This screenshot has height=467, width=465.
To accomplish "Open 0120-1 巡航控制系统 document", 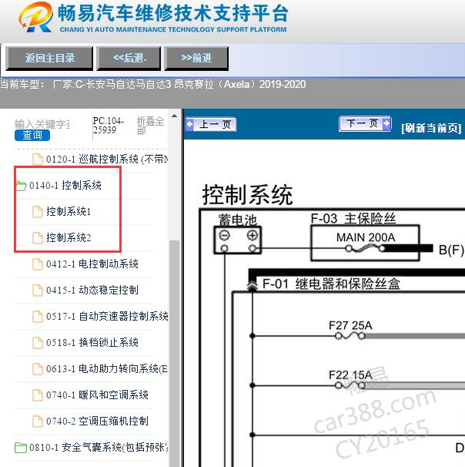I will click(107, 160).
